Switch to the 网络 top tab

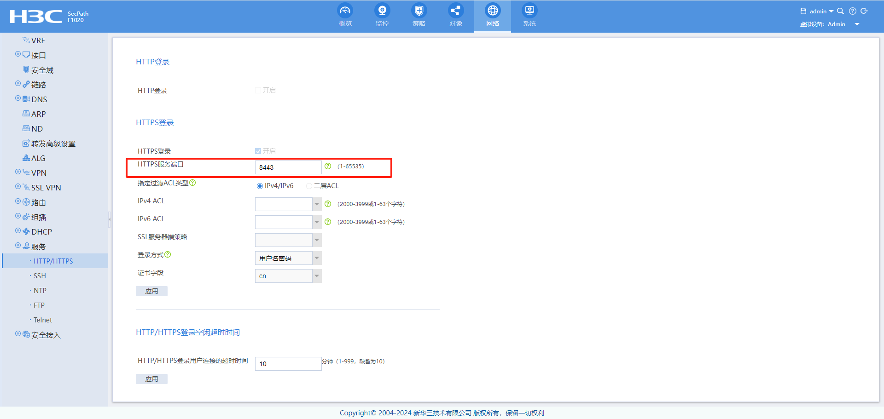(493, 16)
